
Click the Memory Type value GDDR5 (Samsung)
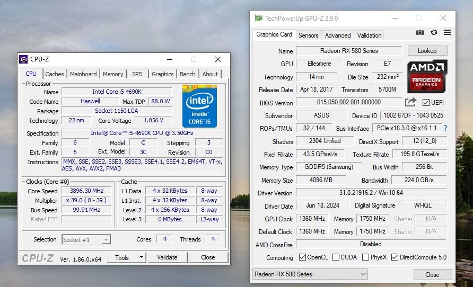click(329, 167)
